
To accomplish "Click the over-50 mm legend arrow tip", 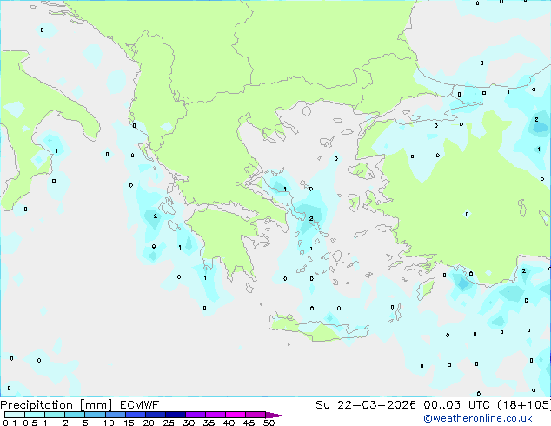I will click(275, 415).
